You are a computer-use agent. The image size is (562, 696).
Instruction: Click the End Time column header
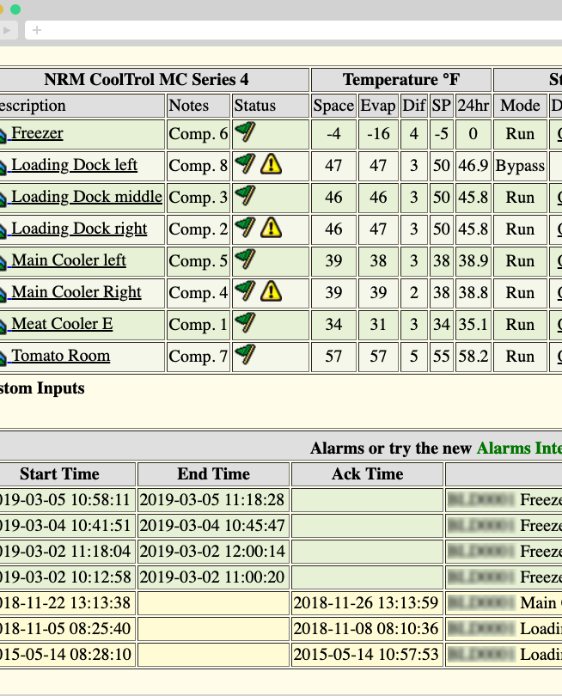[x=213, y=474]
